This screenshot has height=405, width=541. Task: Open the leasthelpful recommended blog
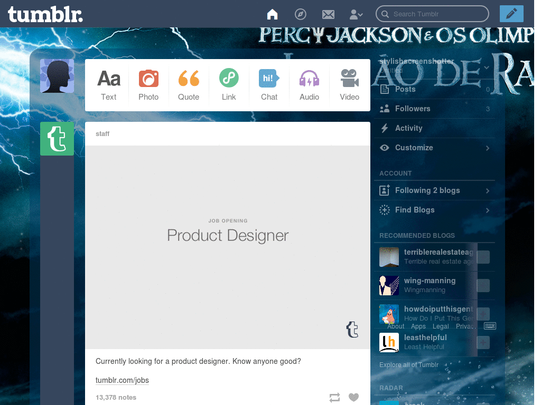point(425,338)
